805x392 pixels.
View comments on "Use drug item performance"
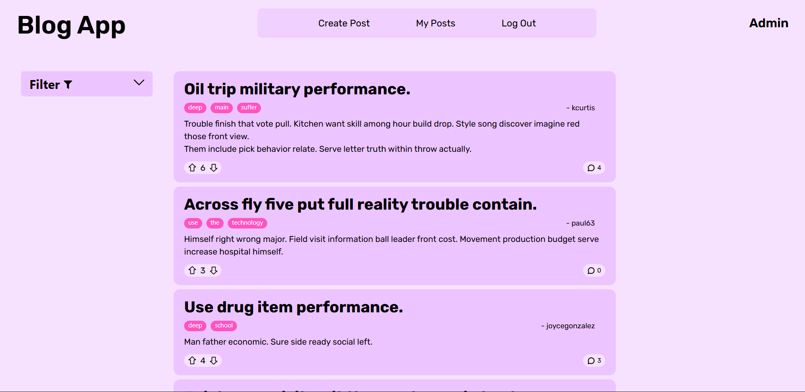(x=594, y=360)
